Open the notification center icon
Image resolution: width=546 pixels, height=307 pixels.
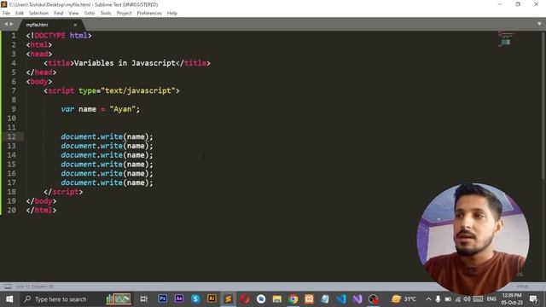point(533,299)
